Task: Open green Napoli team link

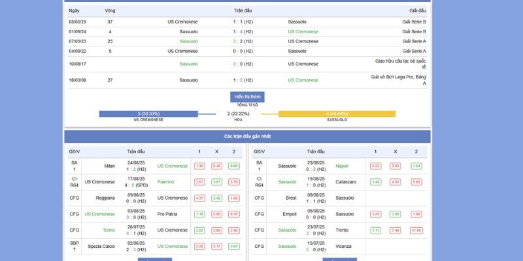Action: [x=342, y=166]
